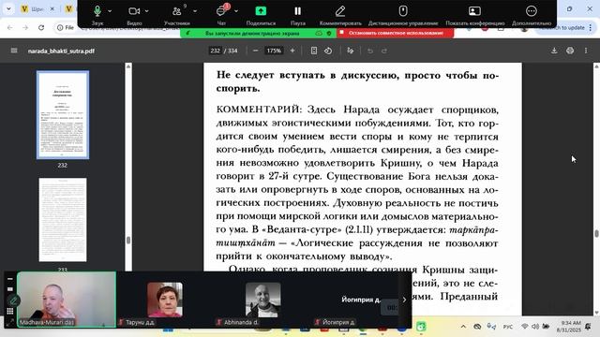600x337 pixels.
Task: Open the Wi-Fi network tray icon
Action: pos(525,327)
